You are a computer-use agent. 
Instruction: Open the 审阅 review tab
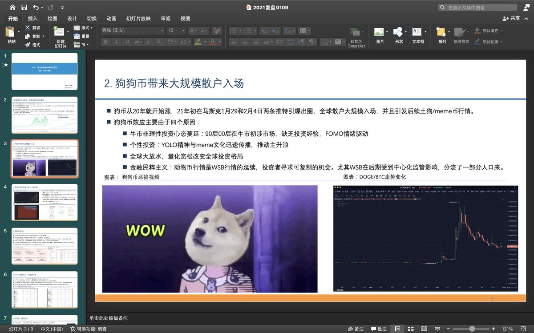tap(166, 18)
